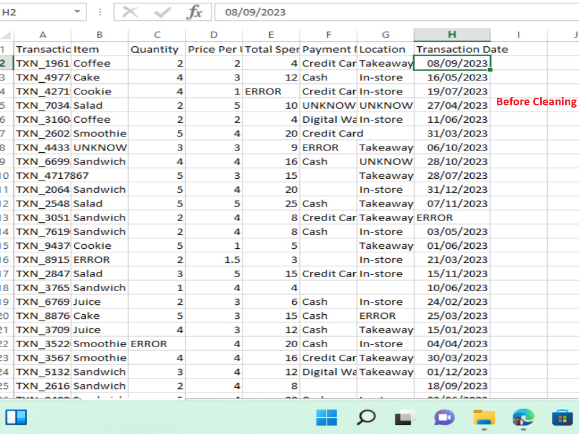Click the 'Transaction Date' header cell
This screenshot has height=434, width=579.
click(x=452, y=49)
